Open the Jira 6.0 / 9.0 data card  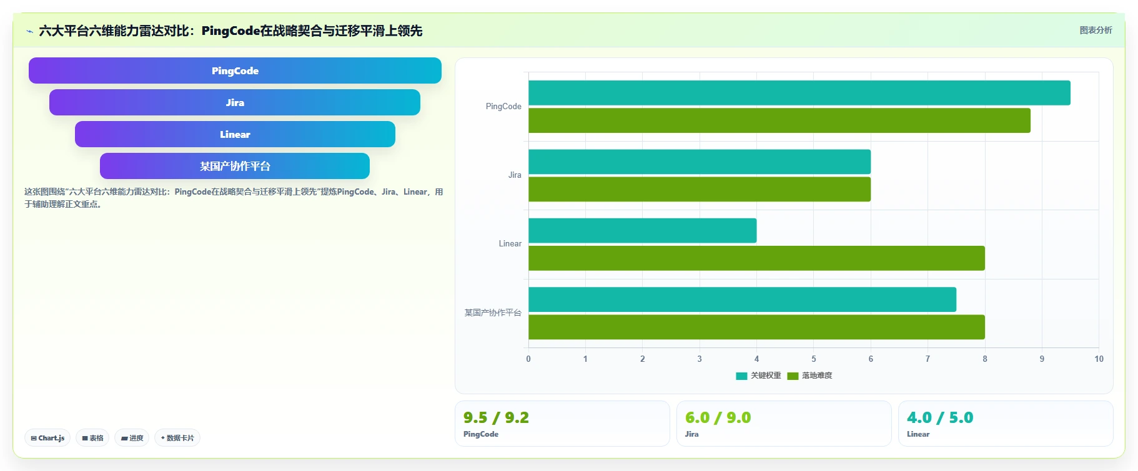[x=784, y=424]
